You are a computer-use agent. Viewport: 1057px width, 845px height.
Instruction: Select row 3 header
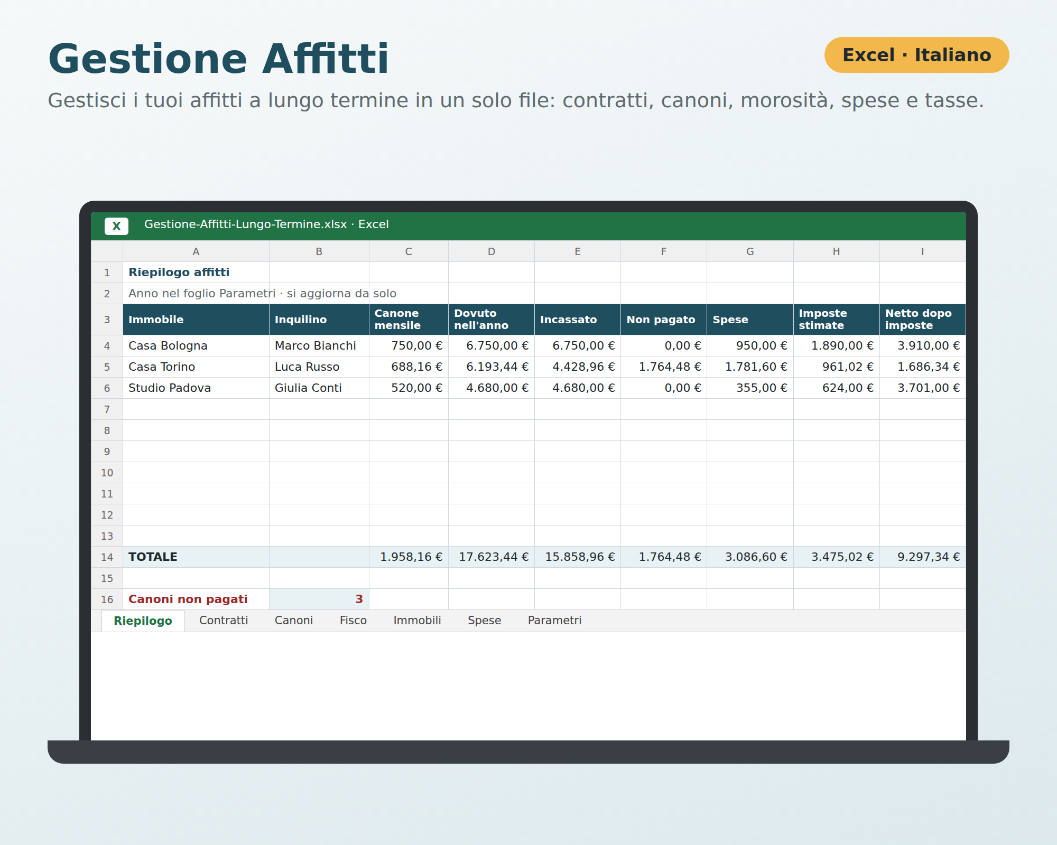click(107, 320)
